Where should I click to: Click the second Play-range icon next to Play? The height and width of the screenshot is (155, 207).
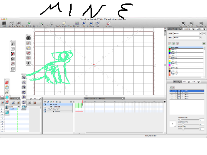pos(91,24)
